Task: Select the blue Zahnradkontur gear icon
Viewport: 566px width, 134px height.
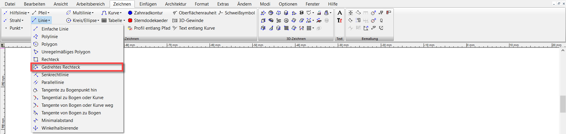Action: (x=130, y=13)
